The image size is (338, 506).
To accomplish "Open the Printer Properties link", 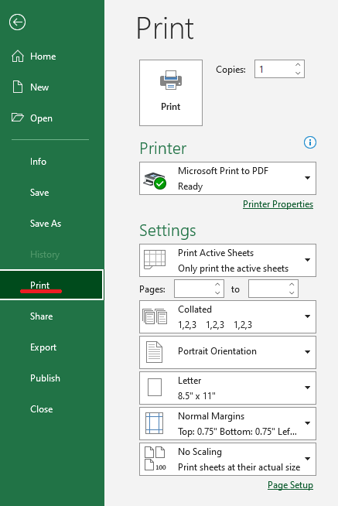I will (x=278, y=204).
